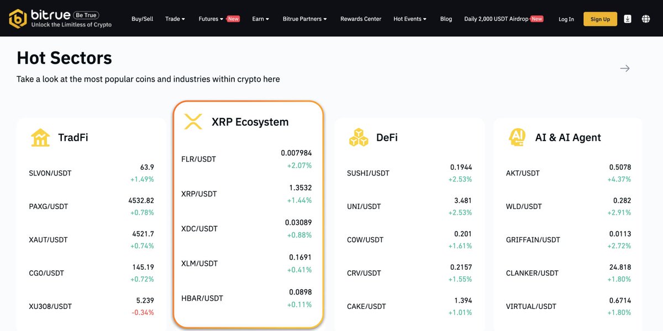Click the XRP Ecosystem logo icon
Viewport: 663px width, 331px height.
pyautogui.click(x=193, y=122)
